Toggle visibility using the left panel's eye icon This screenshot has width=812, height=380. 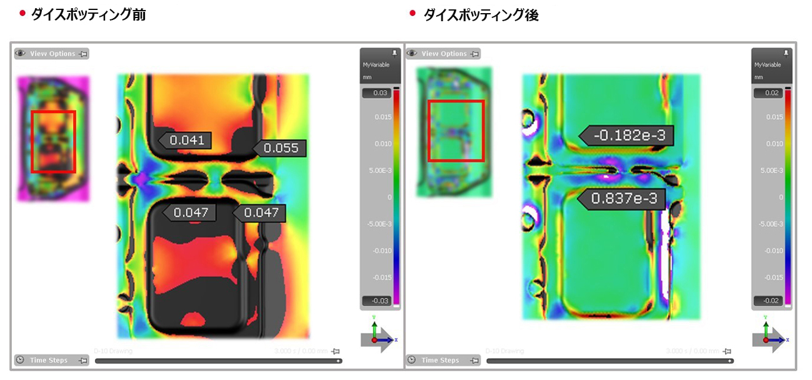click(19, 54)
